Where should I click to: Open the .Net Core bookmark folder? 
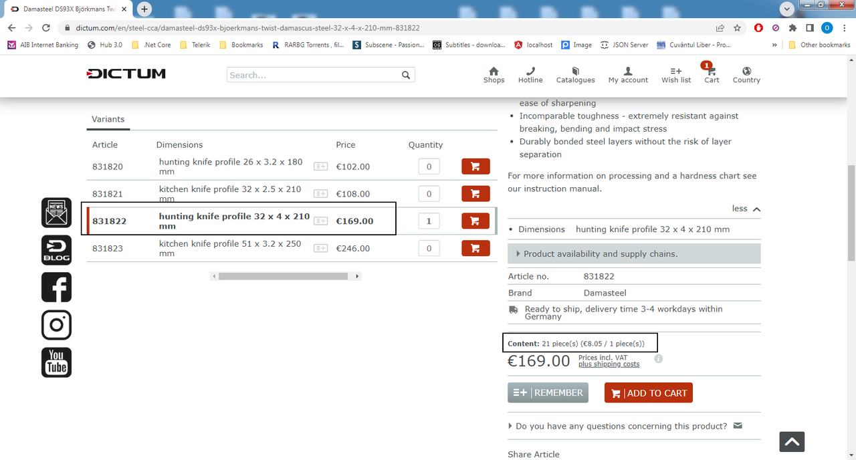pyautogui.click(x=152, y=45)
